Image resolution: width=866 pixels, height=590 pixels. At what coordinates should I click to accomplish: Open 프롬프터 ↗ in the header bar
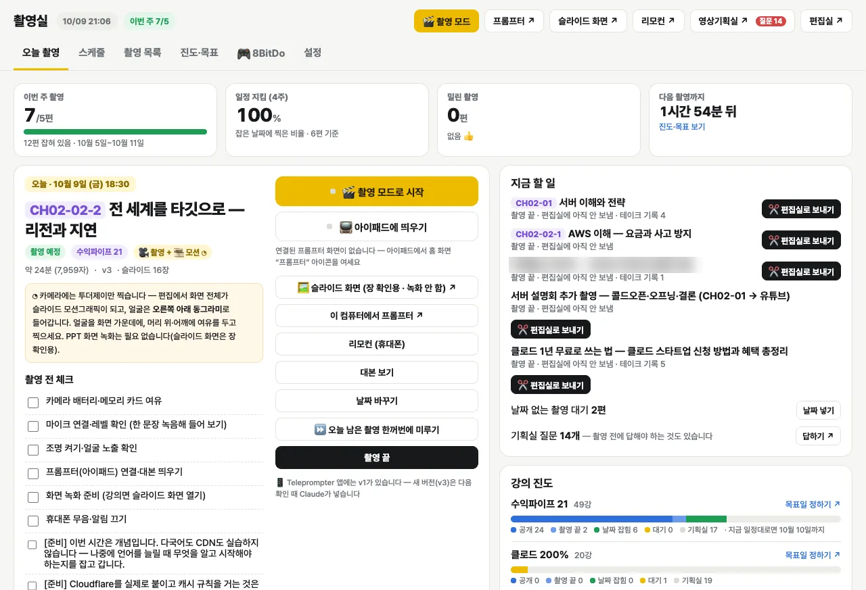tap(514, 21)
